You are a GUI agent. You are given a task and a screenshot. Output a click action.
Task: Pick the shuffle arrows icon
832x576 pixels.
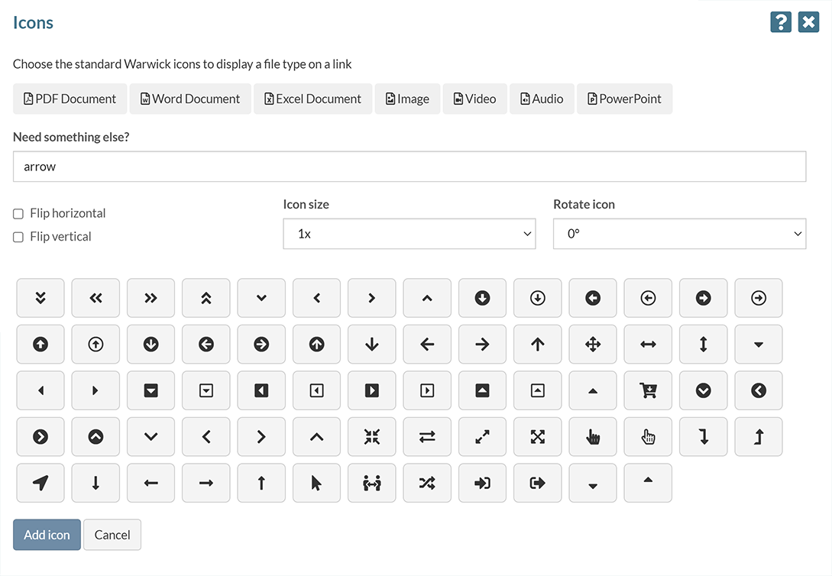click(427, 483)
